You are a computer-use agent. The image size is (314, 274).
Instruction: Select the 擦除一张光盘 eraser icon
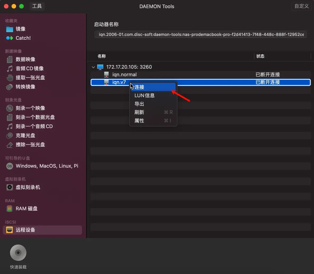click(10, 145)
